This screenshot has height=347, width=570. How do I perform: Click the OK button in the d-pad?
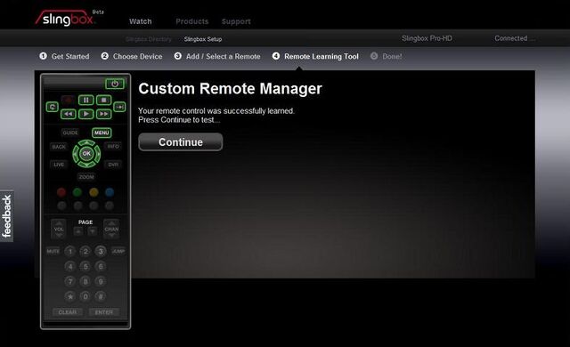pyautogui.click(x=86, y=154)
